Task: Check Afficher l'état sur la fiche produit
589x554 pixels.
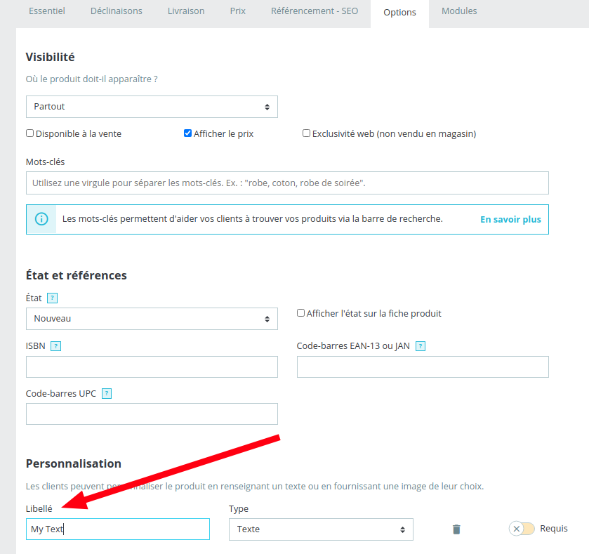Action: [x=301, y=313]
